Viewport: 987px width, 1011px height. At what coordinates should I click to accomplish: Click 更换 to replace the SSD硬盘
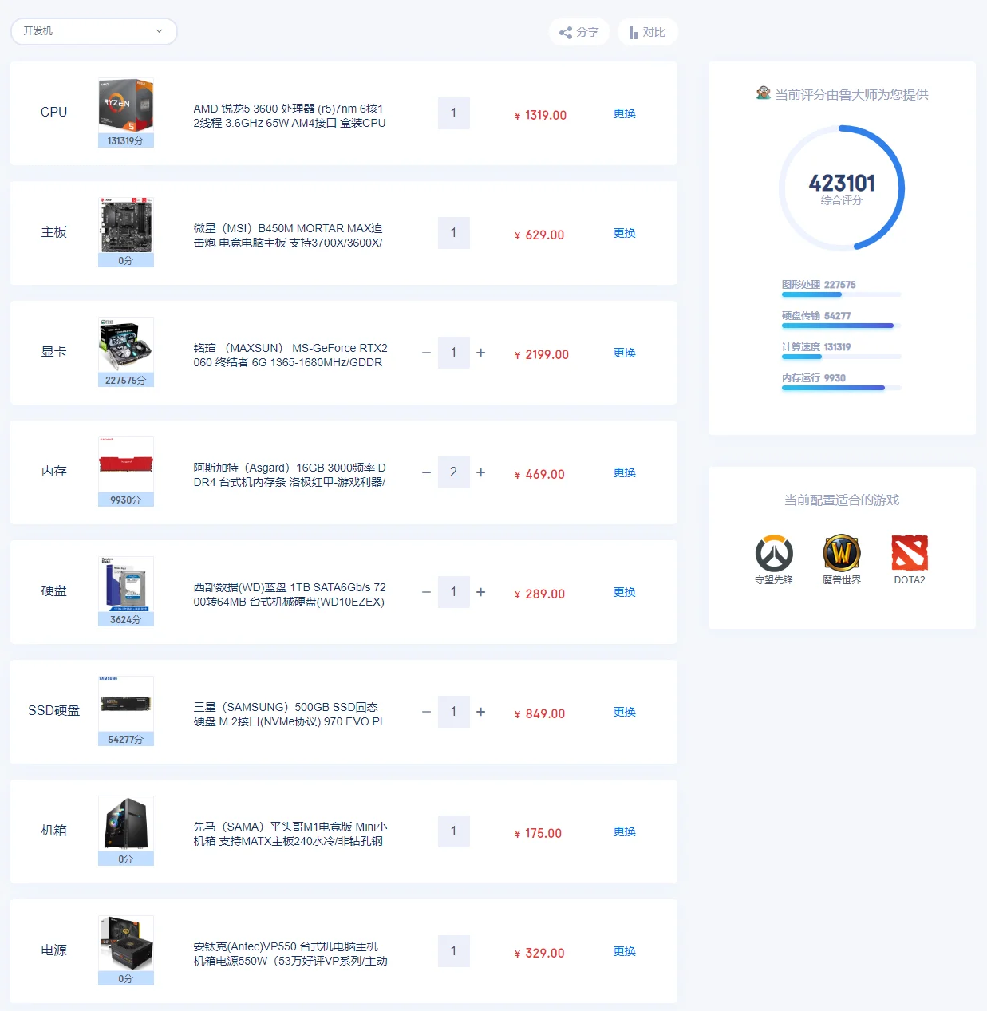(x=625, y=712)
